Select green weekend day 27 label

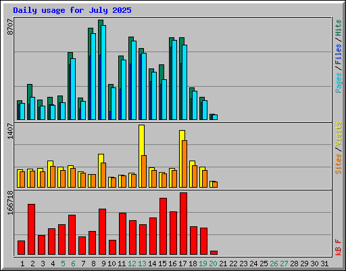[284, 264]
